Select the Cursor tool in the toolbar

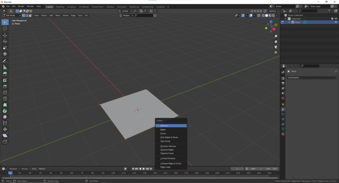pos(5,28)
